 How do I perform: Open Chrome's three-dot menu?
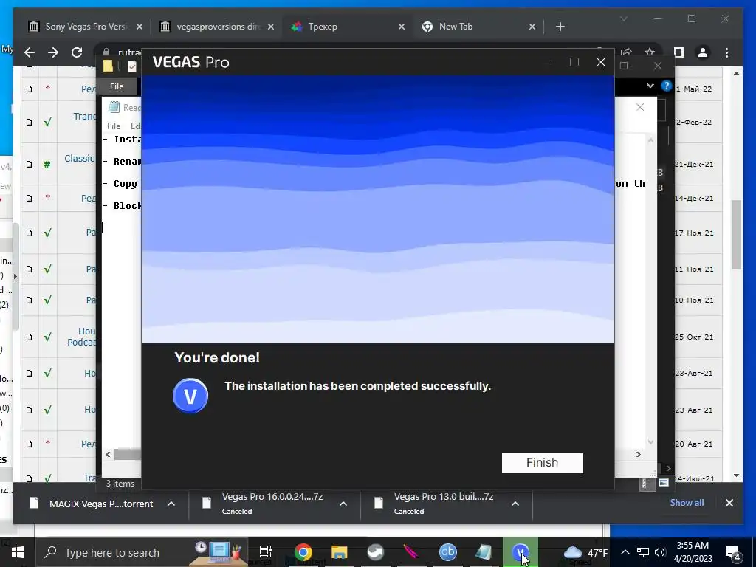tap(727, 52)
